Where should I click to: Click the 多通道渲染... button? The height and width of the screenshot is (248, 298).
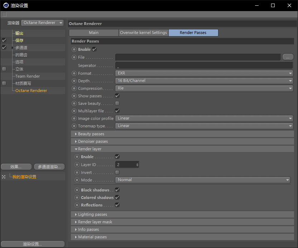49,167
